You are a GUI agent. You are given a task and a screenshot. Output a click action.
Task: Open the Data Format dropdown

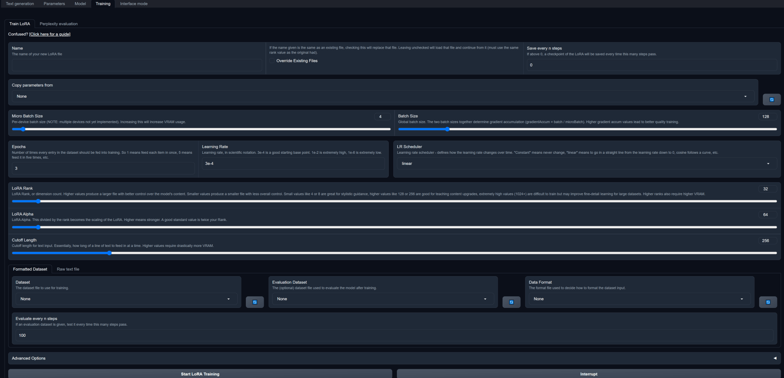tap(640, 298)
